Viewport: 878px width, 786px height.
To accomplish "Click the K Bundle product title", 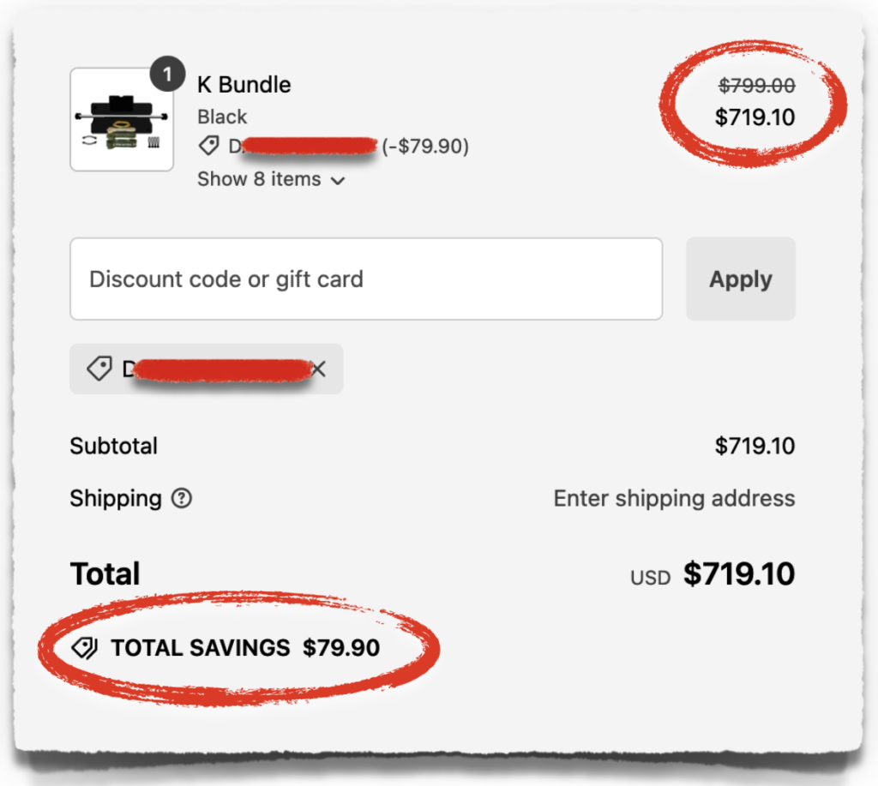I will click(244, 84).
